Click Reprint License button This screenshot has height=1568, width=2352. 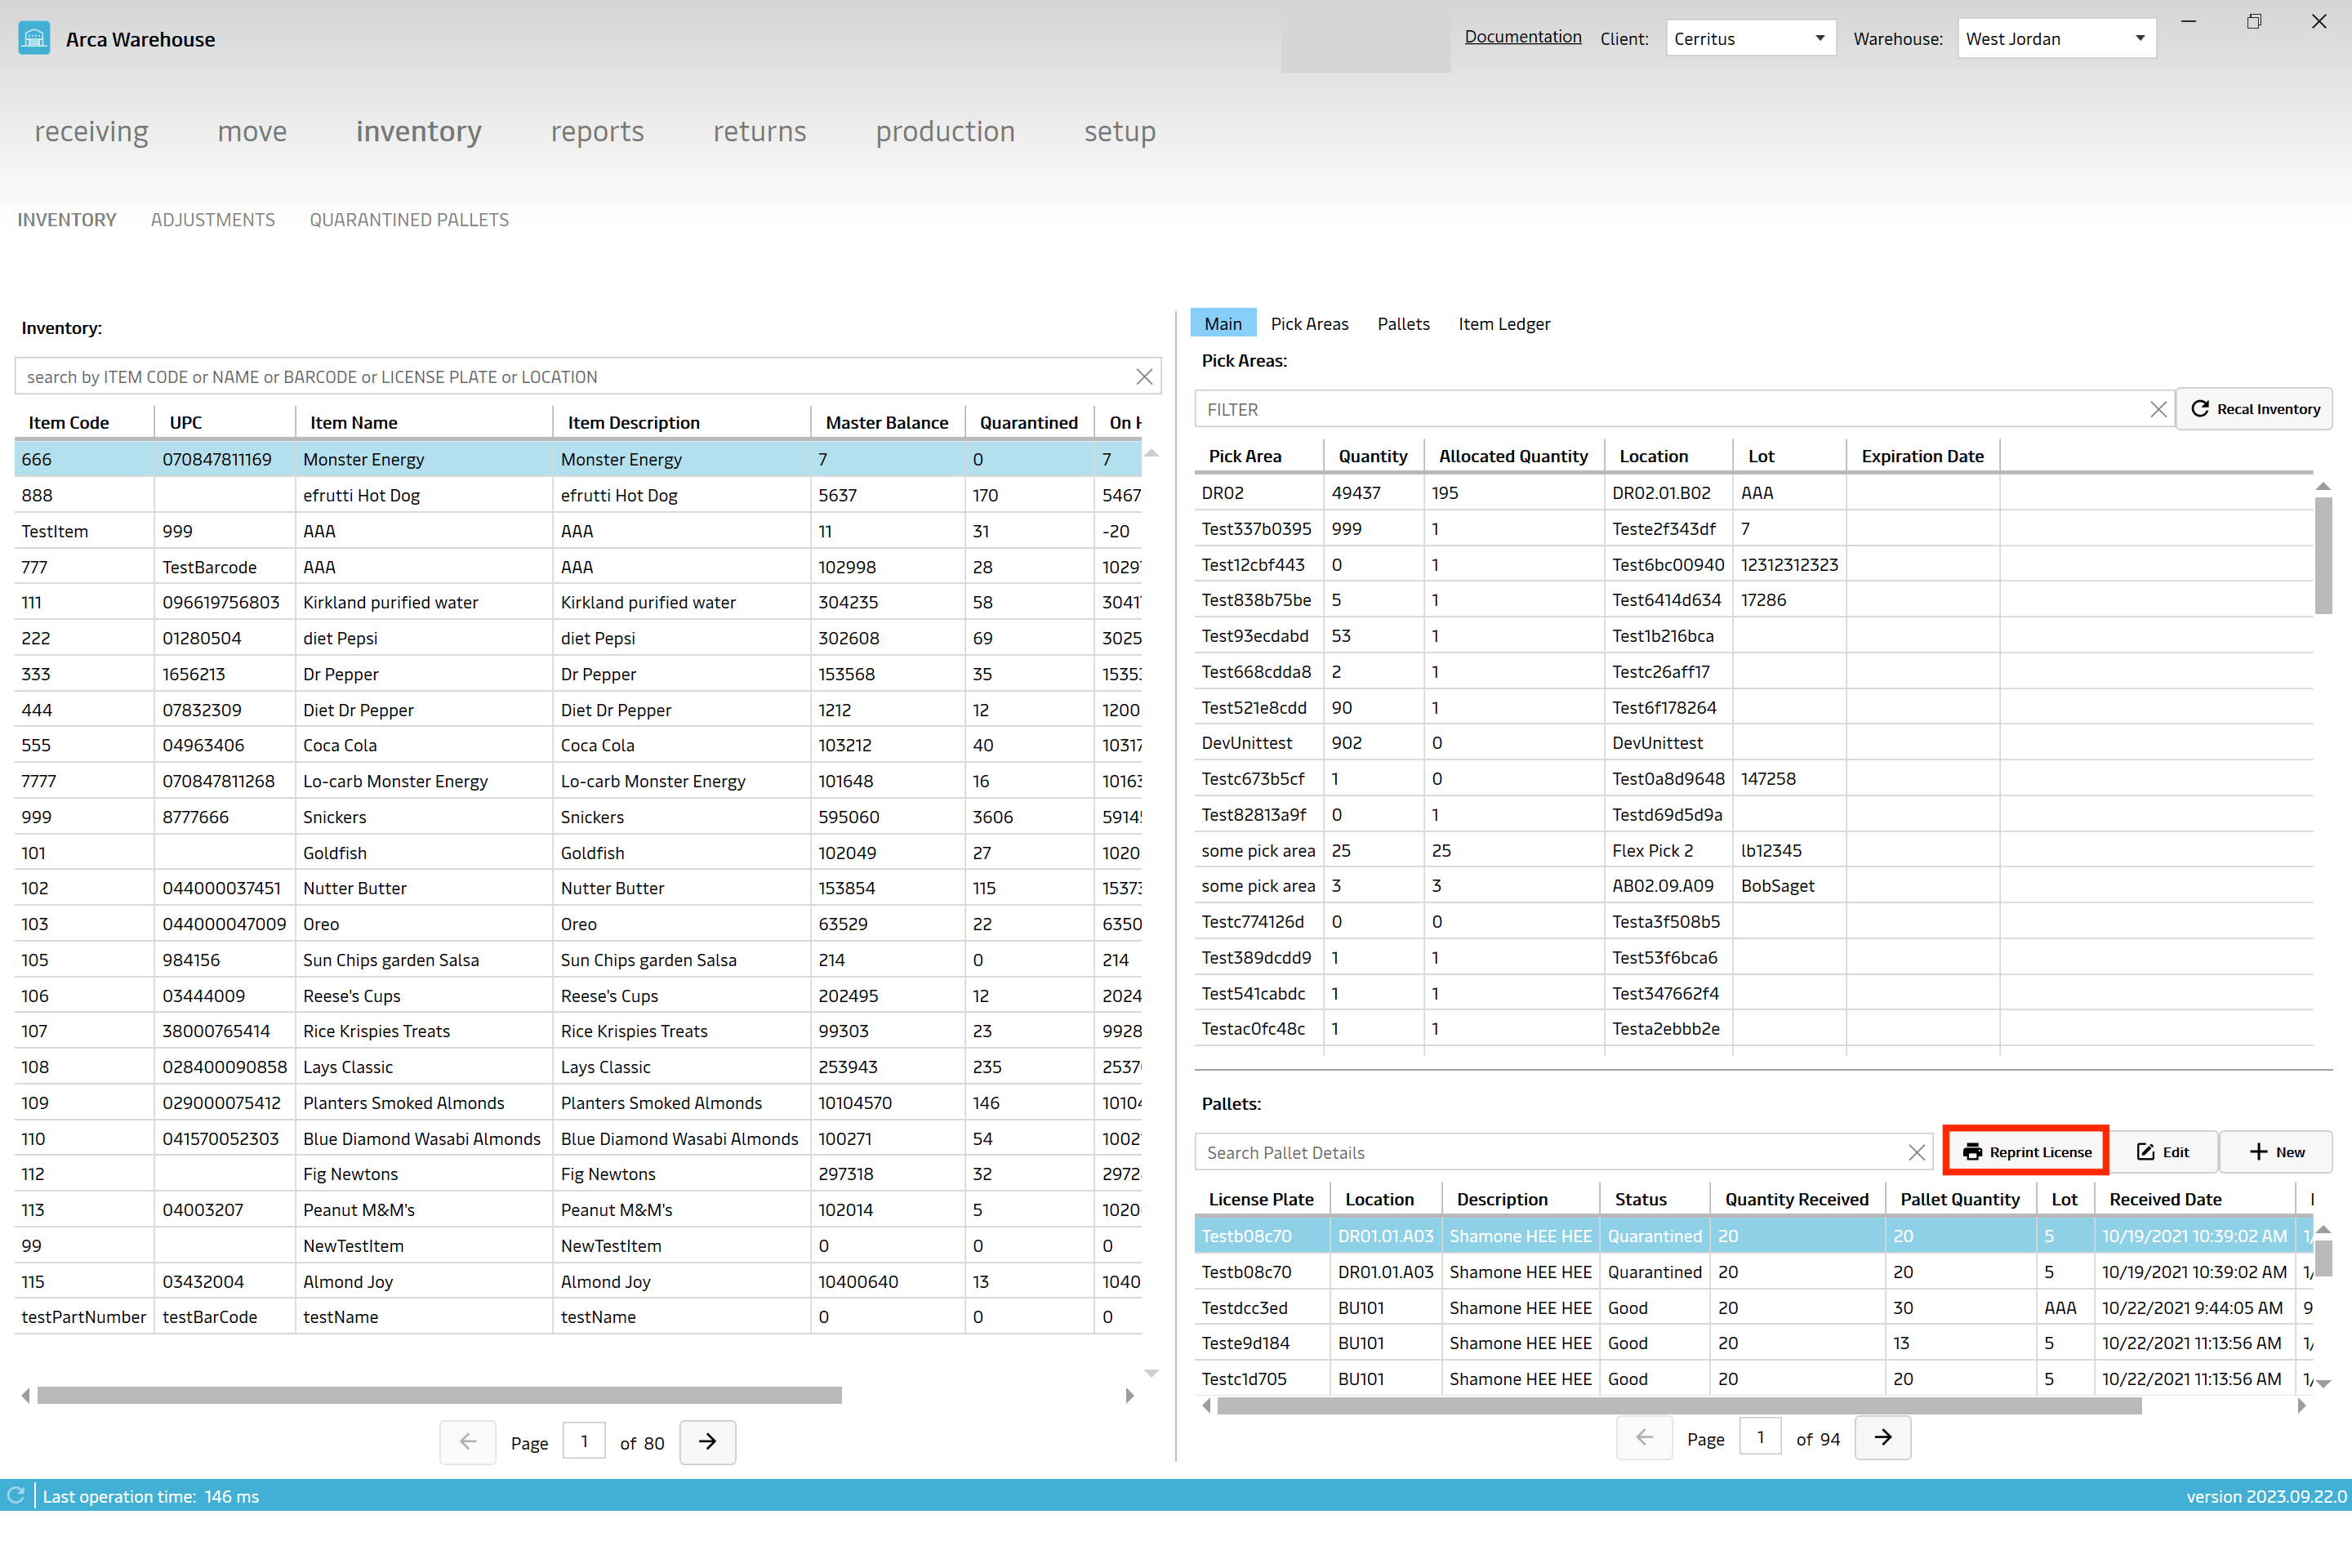[x=2026, y=1152]
